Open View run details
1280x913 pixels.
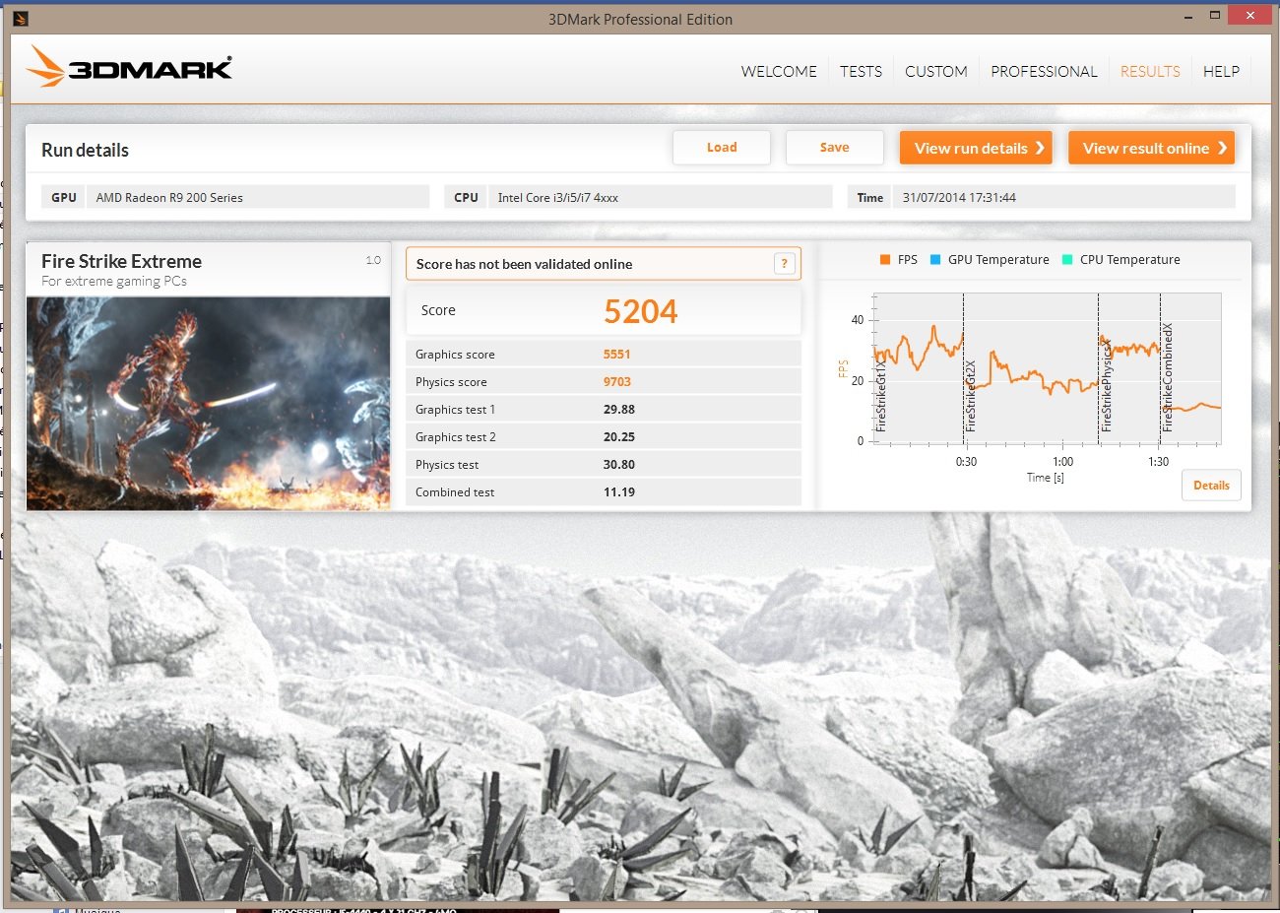[976, 148]
